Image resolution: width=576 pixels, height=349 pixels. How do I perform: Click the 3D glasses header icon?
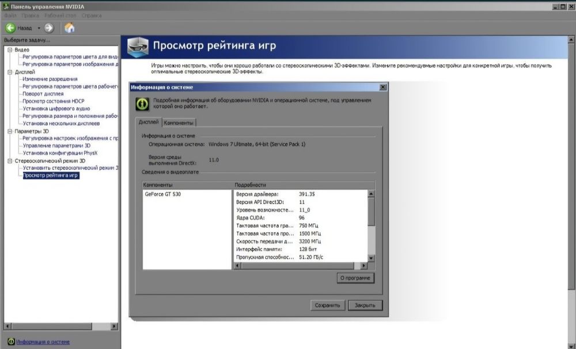pyautogui.click(x=138, y=47)
